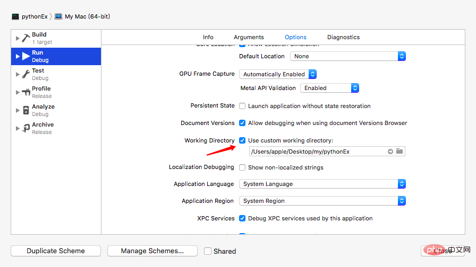Click folder icon in working directory field
Viewport: 476px width, 267px height.
pyautogui.click(x=399, y=152)
